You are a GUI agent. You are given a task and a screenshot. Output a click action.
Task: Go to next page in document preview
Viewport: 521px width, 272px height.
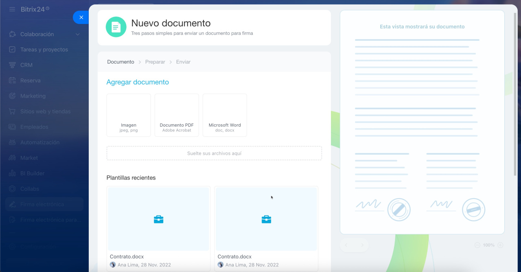coord(362,245)
